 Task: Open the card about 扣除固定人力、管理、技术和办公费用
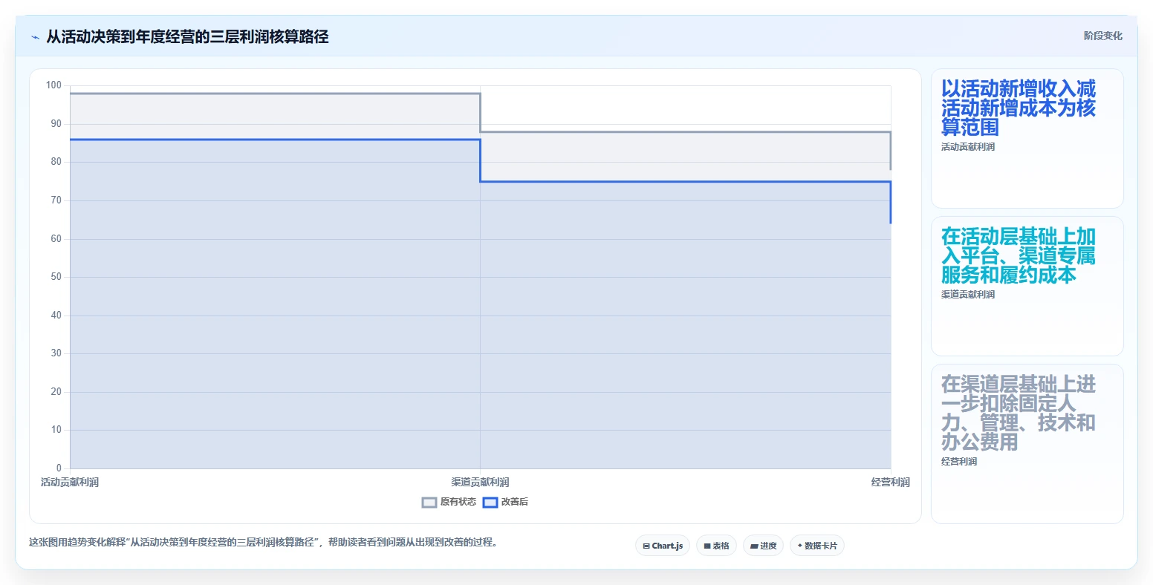tap(1027, 444)
